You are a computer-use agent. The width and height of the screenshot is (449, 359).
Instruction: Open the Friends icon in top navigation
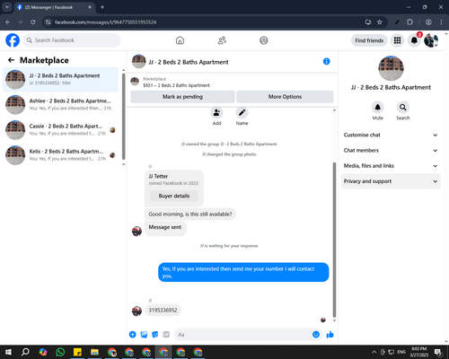222,40
